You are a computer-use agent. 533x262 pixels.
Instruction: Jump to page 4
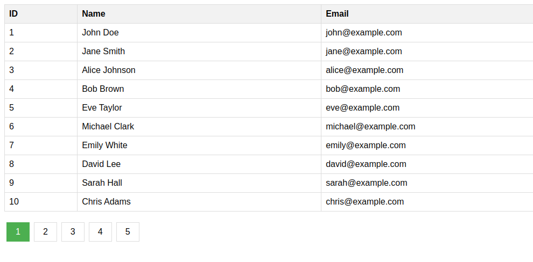100,232
